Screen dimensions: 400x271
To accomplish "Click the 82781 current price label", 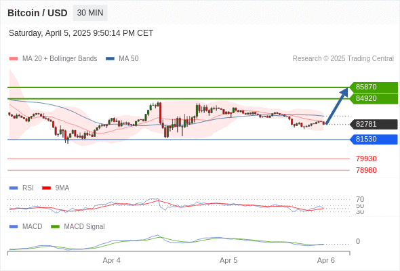I will [x=374, y=124].
